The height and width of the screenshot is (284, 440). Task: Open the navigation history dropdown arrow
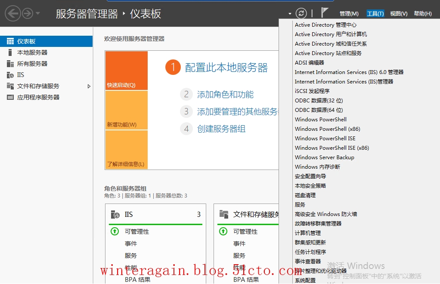click(38, 13)
